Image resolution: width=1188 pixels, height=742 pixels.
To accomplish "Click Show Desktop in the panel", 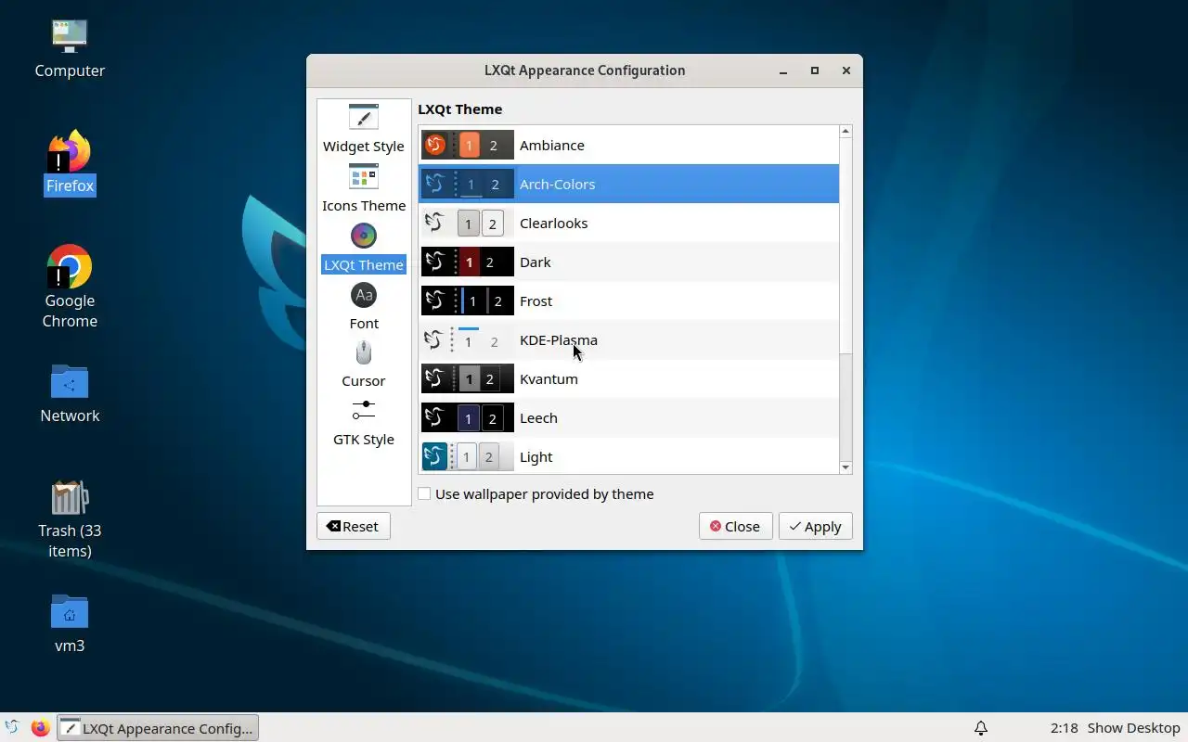I will tap(1133, 728).
